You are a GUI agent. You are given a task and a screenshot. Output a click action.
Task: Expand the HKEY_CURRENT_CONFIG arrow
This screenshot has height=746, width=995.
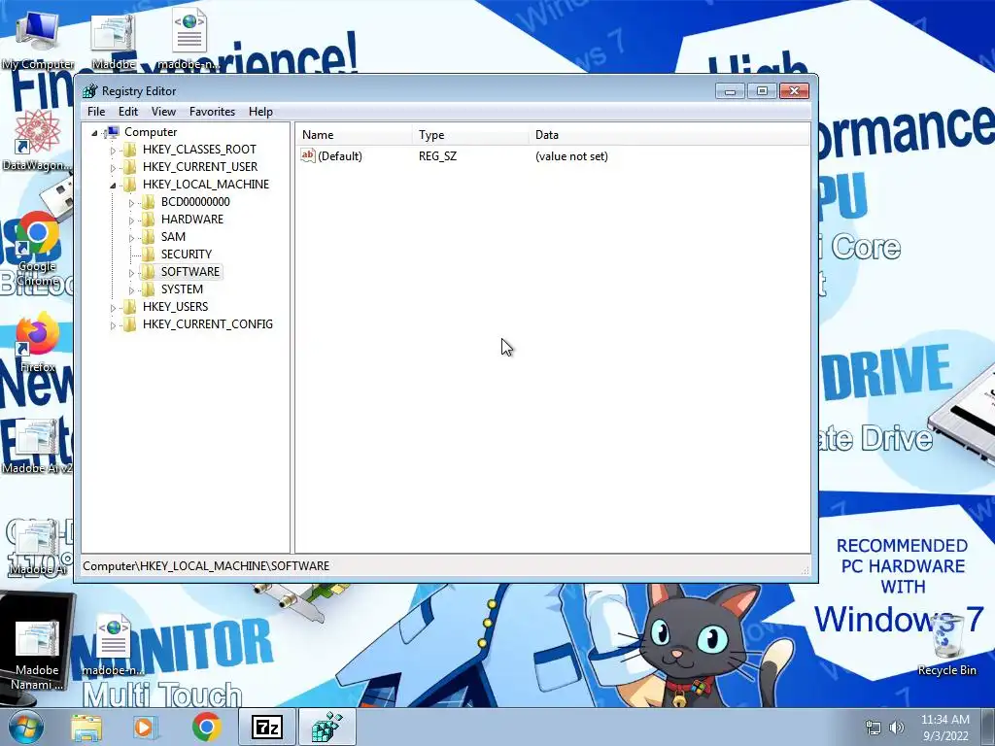[113, 325]
